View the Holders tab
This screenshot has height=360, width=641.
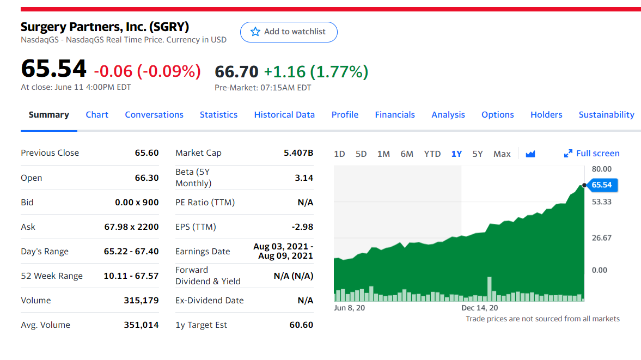pyautogui.click(x=546, y=115)
